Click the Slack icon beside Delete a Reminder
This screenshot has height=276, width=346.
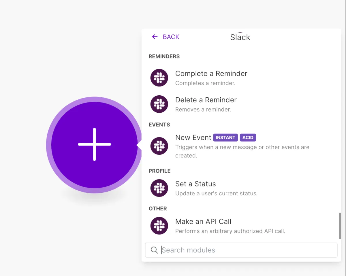[159, 104]
